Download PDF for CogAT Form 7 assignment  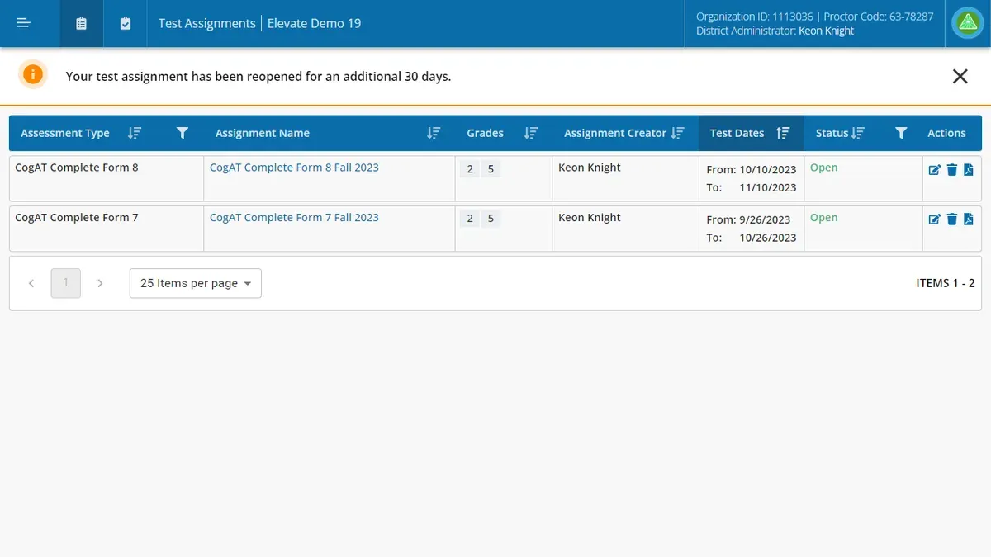(x=969, y=219)
